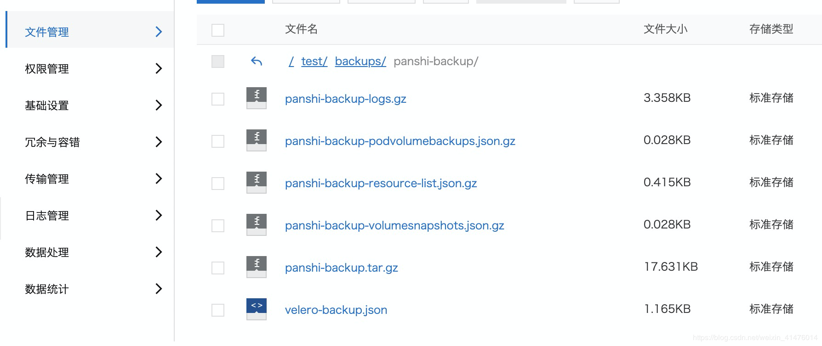Click the 文件大小 column header

click(x=665, y=29)
